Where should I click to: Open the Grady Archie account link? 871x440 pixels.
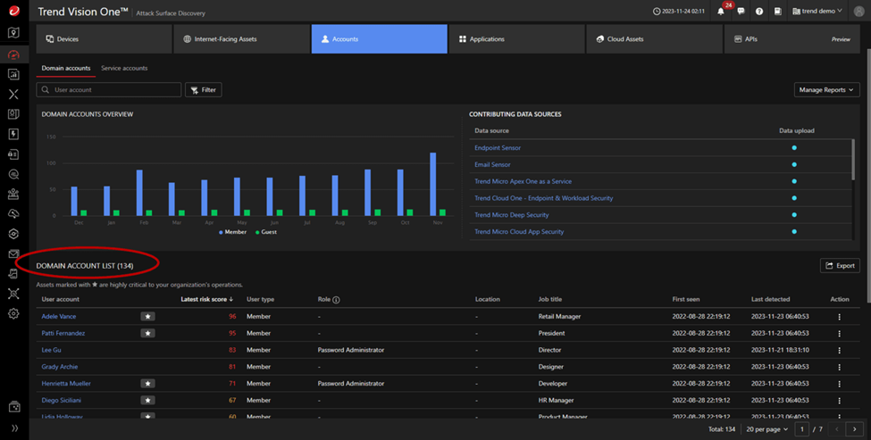point(60,367)
